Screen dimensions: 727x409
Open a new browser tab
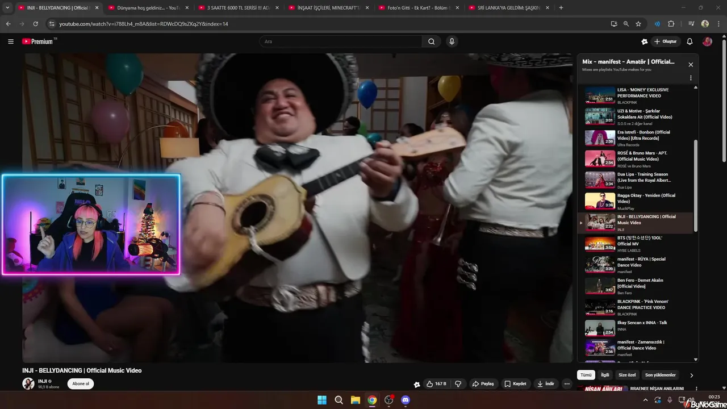pos(561,8)
